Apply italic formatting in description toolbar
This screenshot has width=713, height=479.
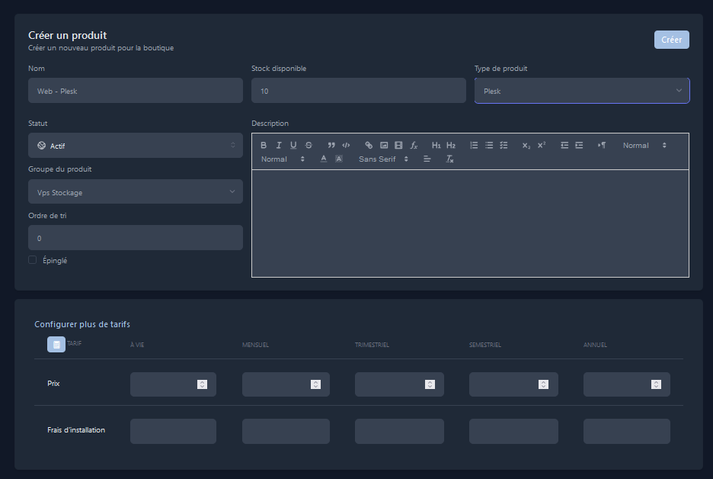click(279, 145)
